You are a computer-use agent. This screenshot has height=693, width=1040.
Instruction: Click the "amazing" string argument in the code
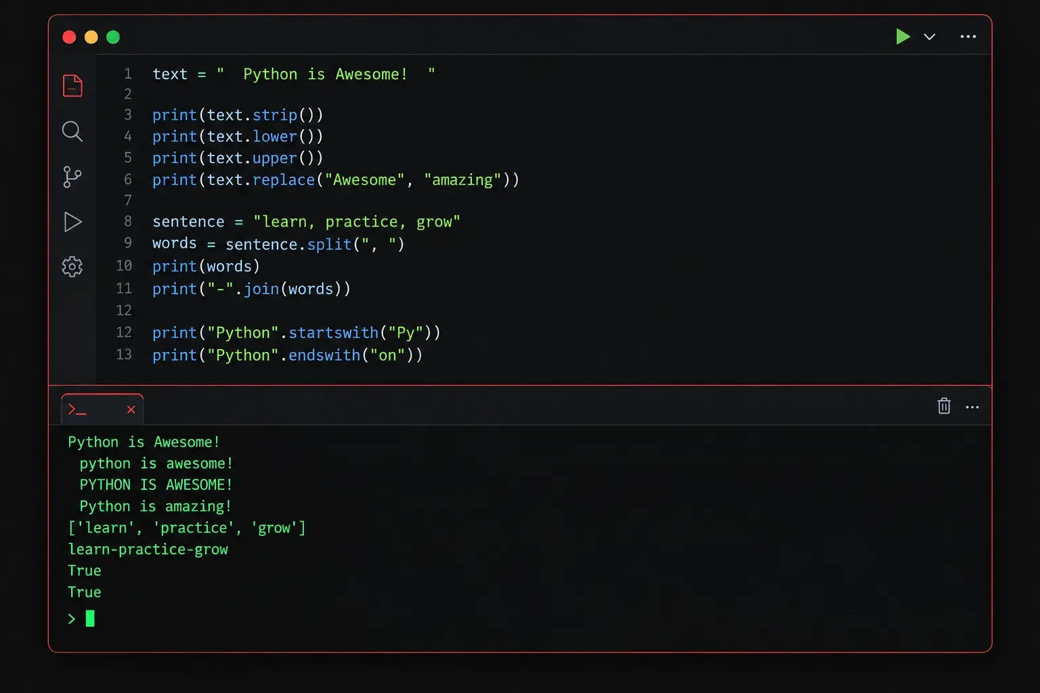point(463,180)
